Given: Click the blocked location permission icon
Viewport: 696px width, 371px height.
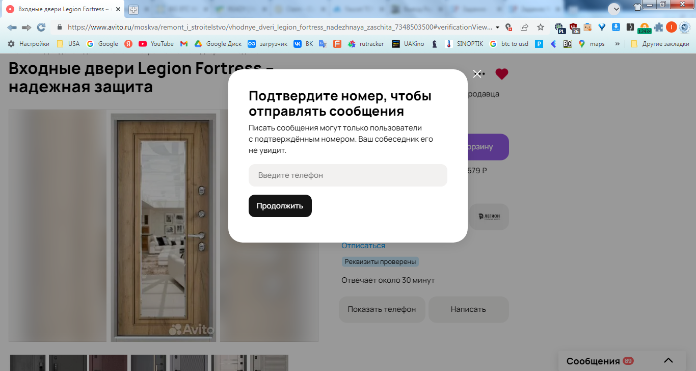Looking at the screenshot, I should pos(508,28).
